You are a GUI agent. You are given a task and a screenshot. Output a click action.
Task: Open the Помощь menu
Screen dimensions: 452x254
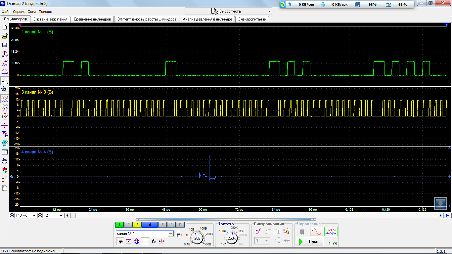click(x=45, y=12)
